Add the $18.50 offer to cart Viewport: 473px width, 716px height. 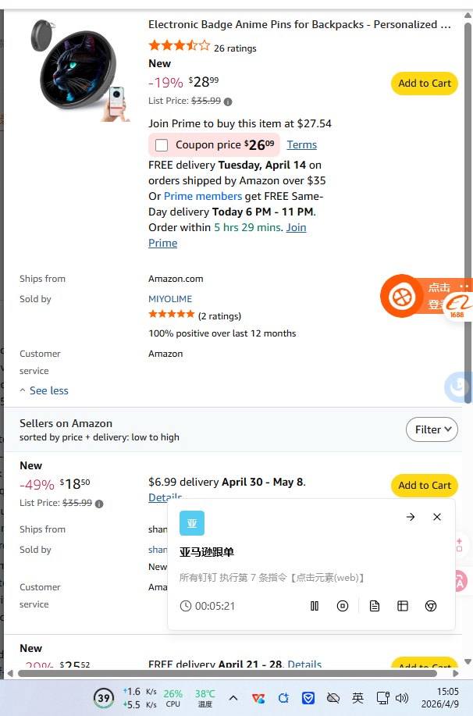pyautogui.click(x=424, y=486)
